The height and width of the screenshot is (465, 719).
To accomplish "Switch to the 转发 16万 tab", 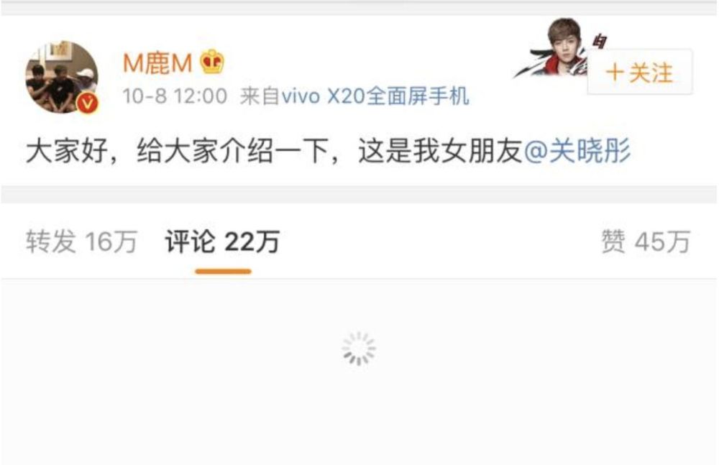I will tap(81, 241).
